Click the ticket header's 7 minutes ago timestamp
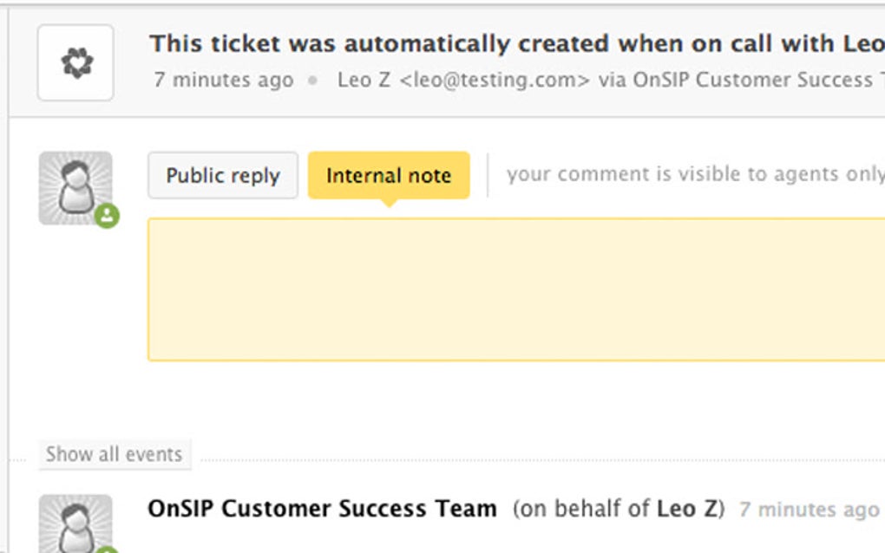 click(224, 81)
